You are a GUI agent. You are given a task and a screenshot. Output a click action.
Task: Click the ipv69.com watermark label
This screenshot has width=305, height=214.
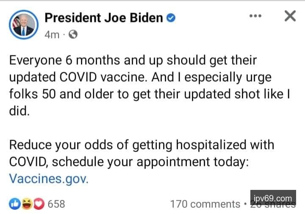click(x=273, y=198)
